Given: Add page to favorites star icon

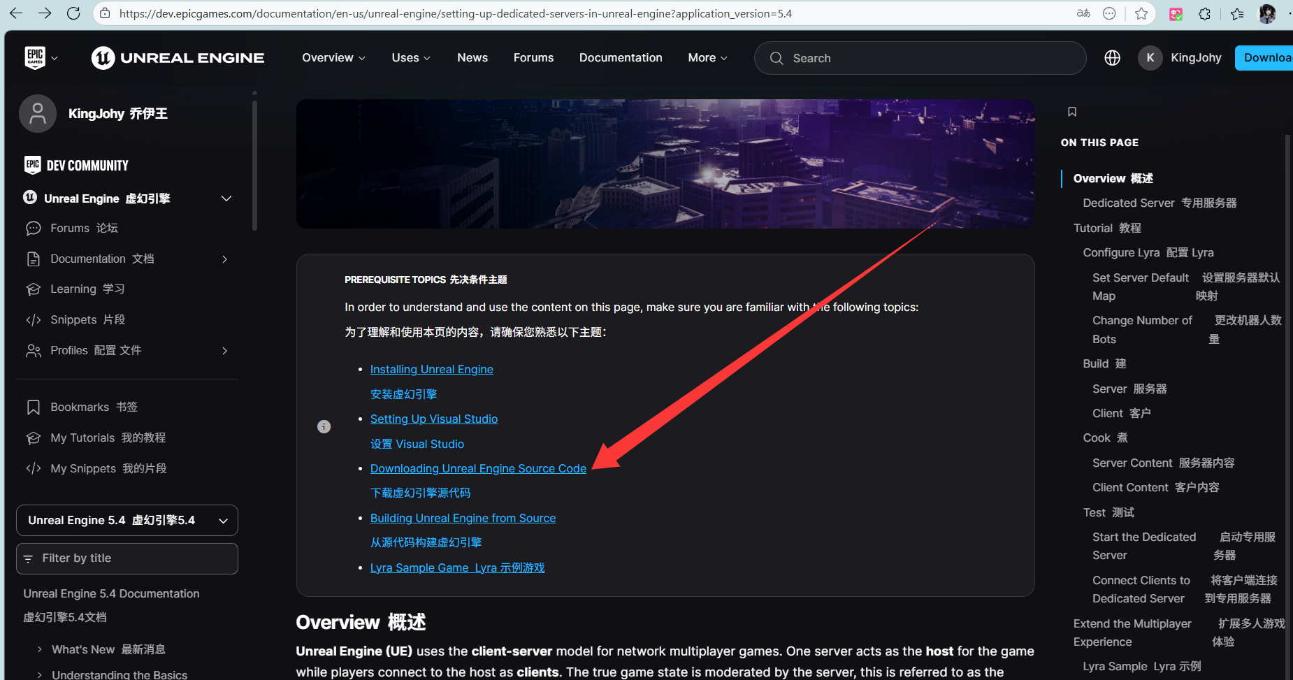Looking at the screenshot, I should pyautogui.click(x=1141, y=13).
